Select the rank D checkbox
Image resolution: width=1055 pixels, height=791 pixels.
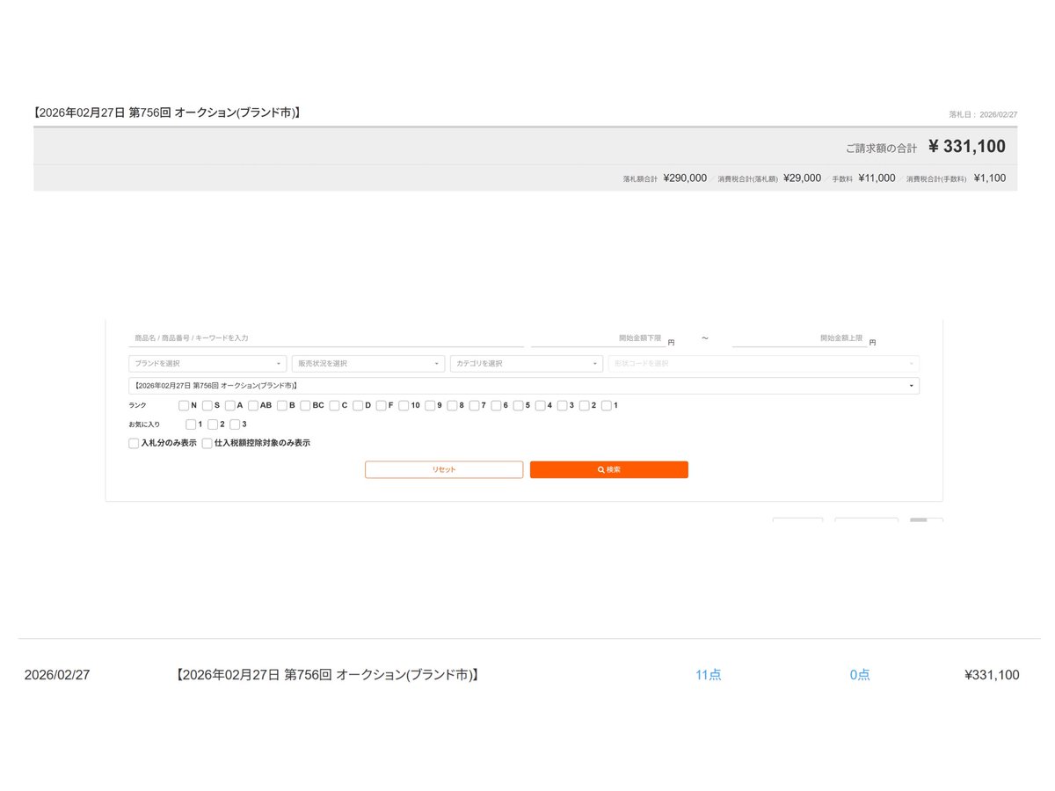coord(358,406)
